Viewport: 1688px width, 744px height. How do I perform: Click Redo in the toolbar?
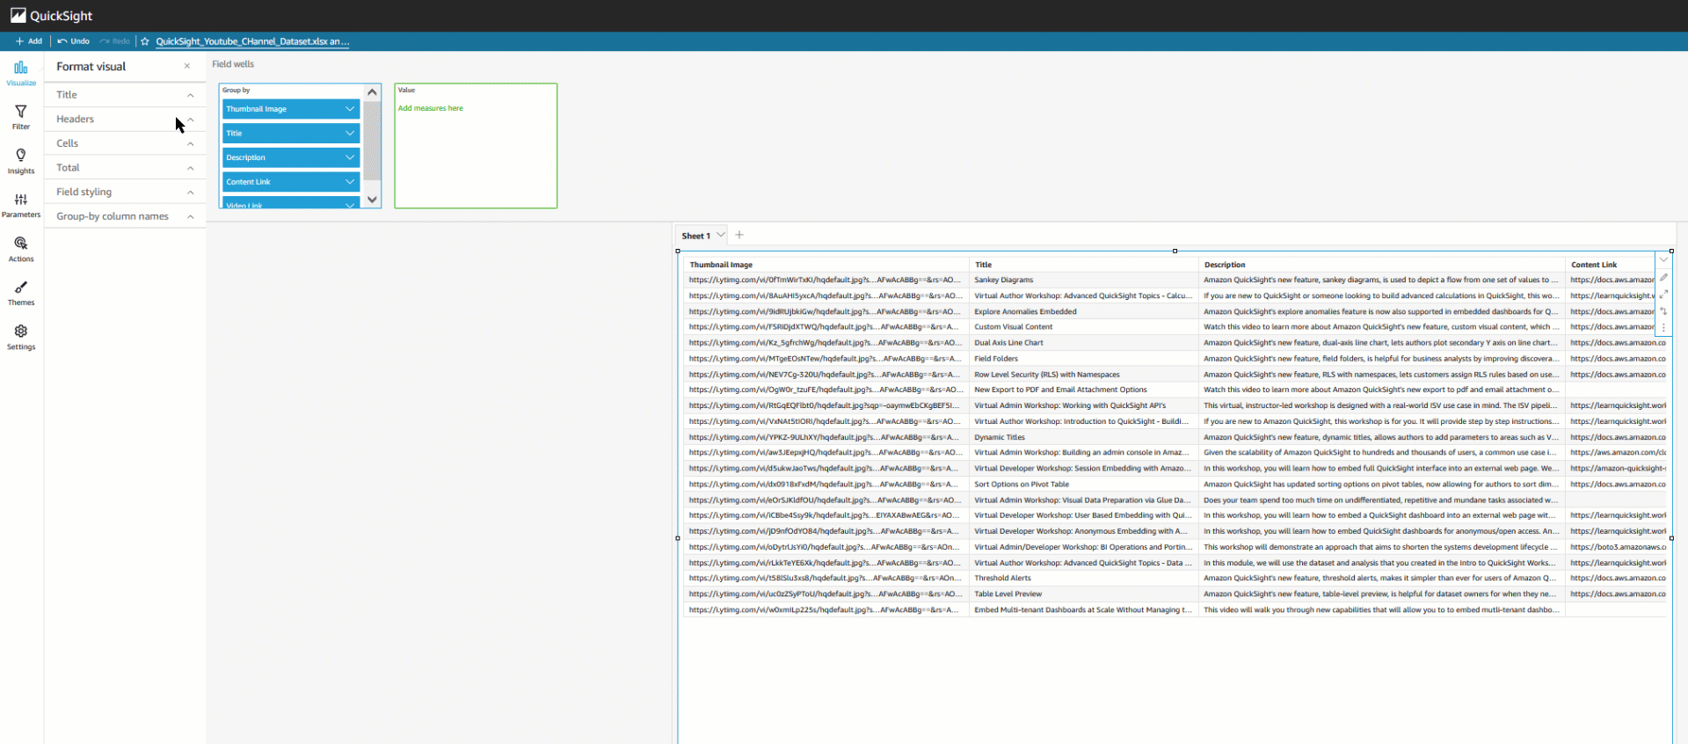coord(115,41)
